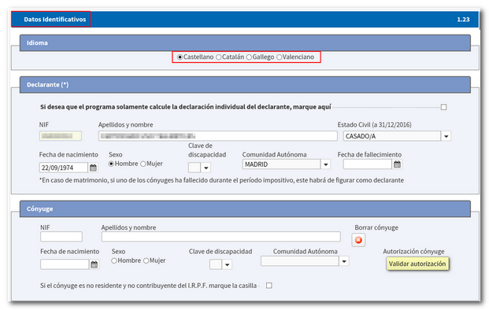Open cónyuge Clave de discapacidad dropdown
This screenshot has height=310, width=489.
click(x=227, y=264)
